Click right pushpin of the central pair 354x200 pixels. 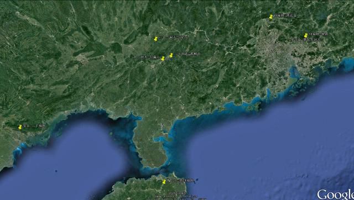pos(171,55)
